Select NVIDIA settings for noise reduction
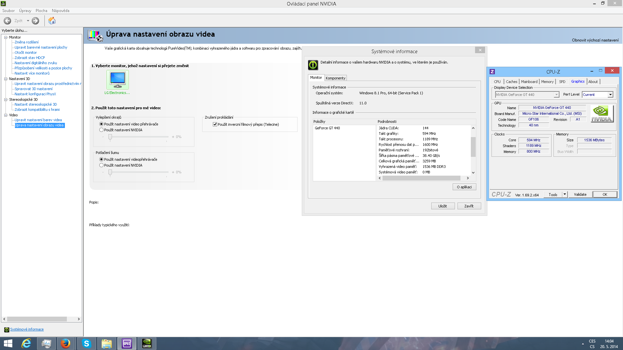This screenshot has width=623, height=350. coord(102,165)
